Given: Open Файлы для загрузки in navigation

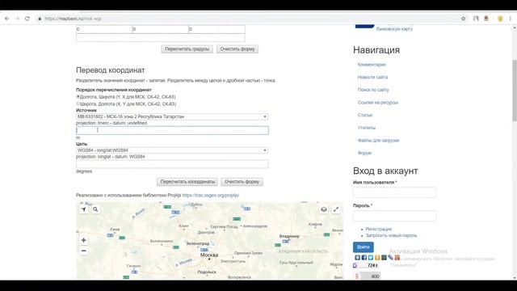Looking at the screenshot, I should coord(379,141).
